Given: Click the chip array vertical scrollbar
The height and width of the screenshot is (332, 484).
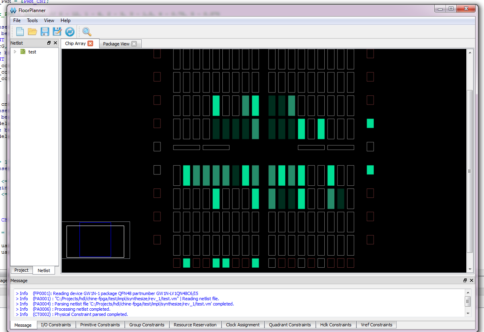Looking at the screenshot, I should point(470,171).
